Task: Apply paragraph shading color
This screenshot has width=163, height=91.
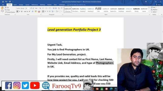Action: coord(57,11)
